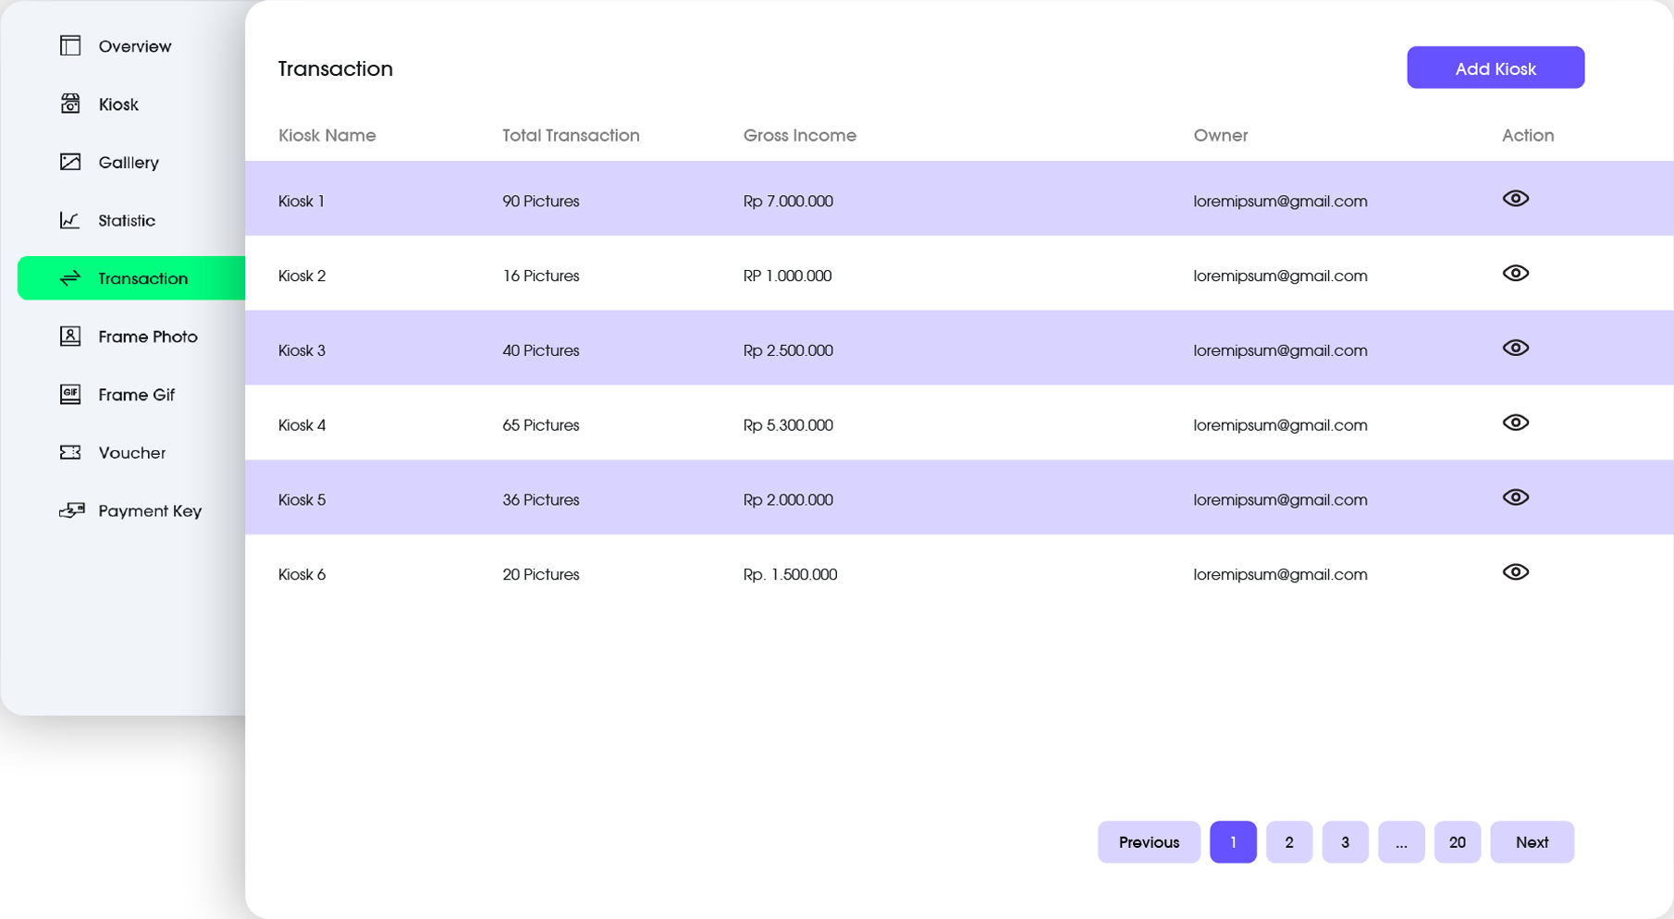Expand hidden pages via ellipsis button
1674x919 pixels.
coord(1400,842)
